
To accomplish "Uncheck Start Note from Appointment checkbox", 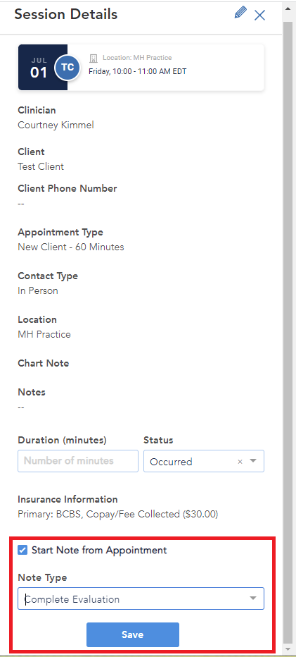I will click(22, 550).
